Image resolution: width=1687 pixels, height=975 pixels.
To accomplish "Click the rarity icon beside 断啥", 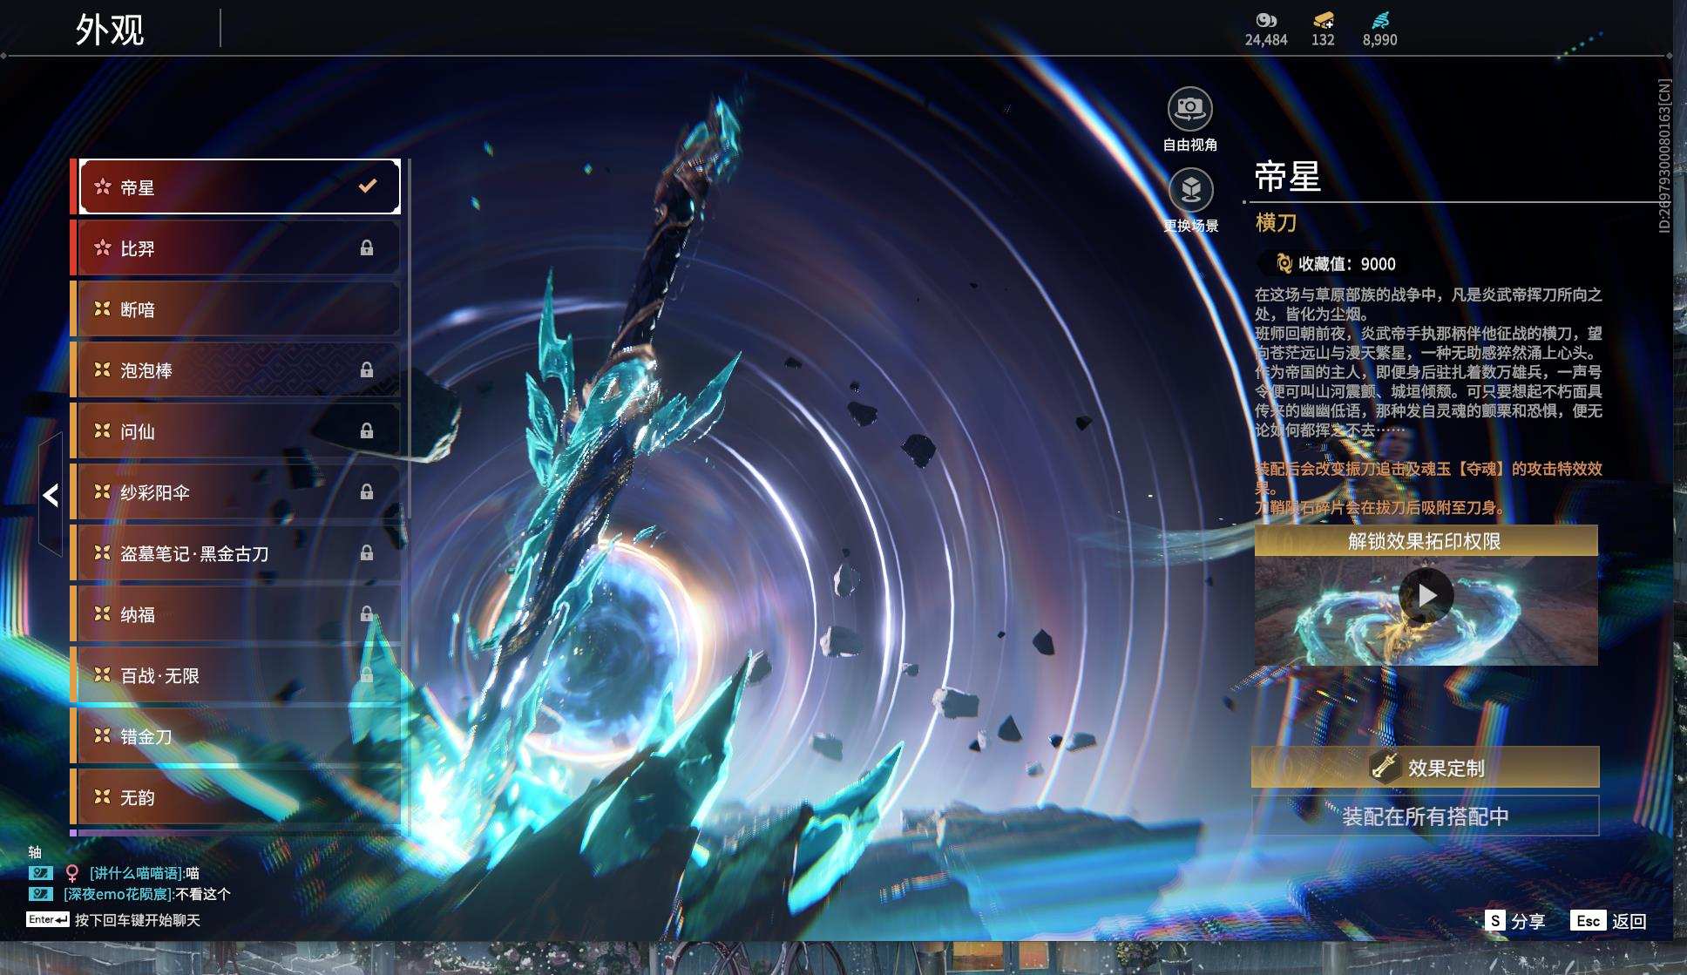I will (103, 309).
